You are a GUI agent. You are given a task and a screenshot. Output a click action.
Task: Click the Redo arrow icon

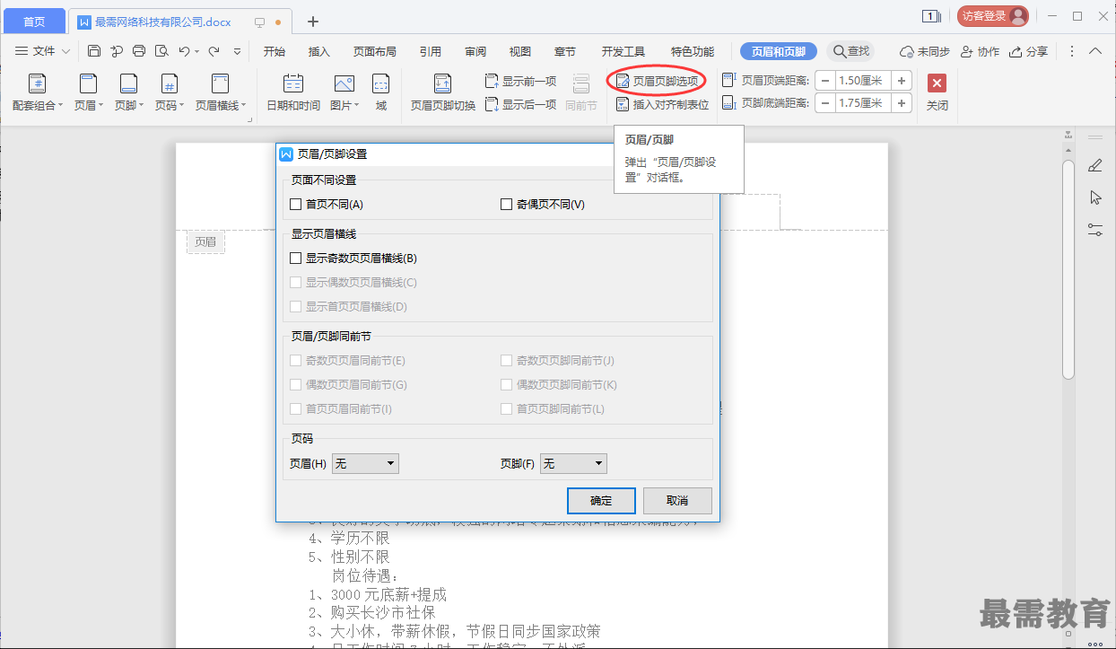click(214, 51)
